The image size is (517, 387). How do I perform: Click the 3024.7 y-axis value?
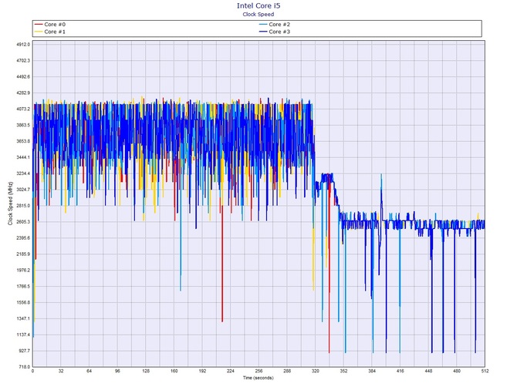click(x=23, y=190)
